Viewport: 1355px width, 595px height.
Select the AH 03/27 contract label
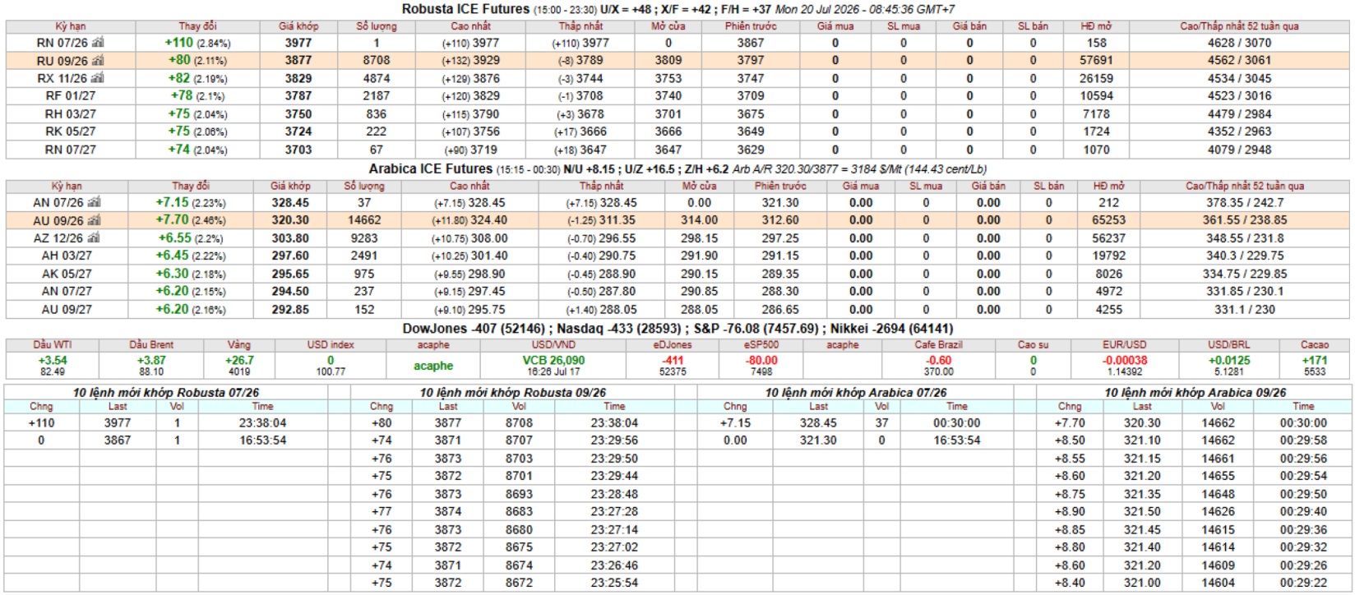[67, 256]
